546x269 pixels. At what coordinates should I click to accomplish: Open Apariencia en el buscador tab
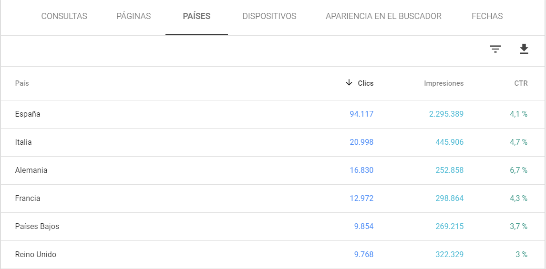click(x=383, y=16)
